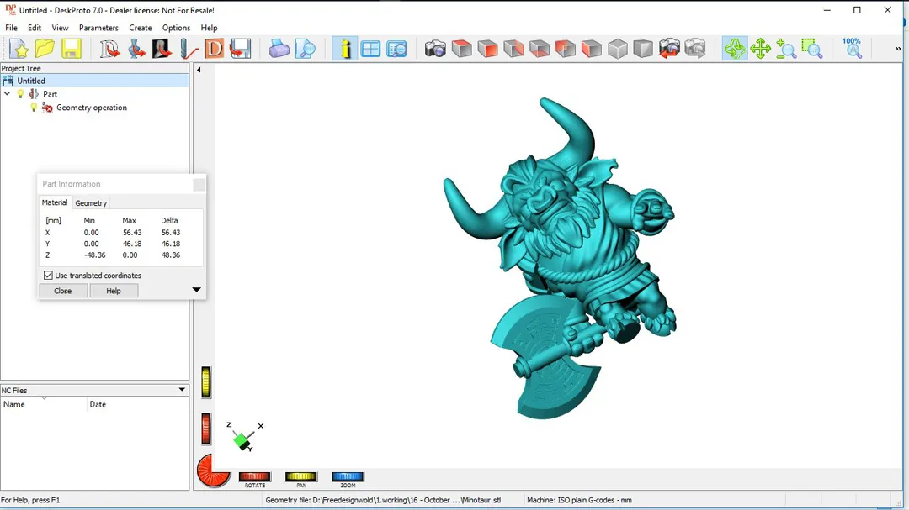Click the four-pane window layout icon
The width and height of the screenshot is (909, 510).
point(370,49)
